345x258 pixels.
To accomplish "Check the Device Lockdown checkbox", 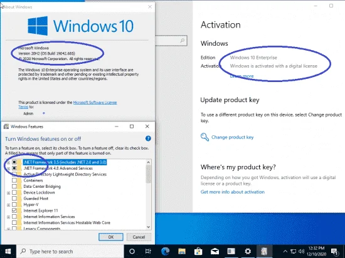I will 14,192.
